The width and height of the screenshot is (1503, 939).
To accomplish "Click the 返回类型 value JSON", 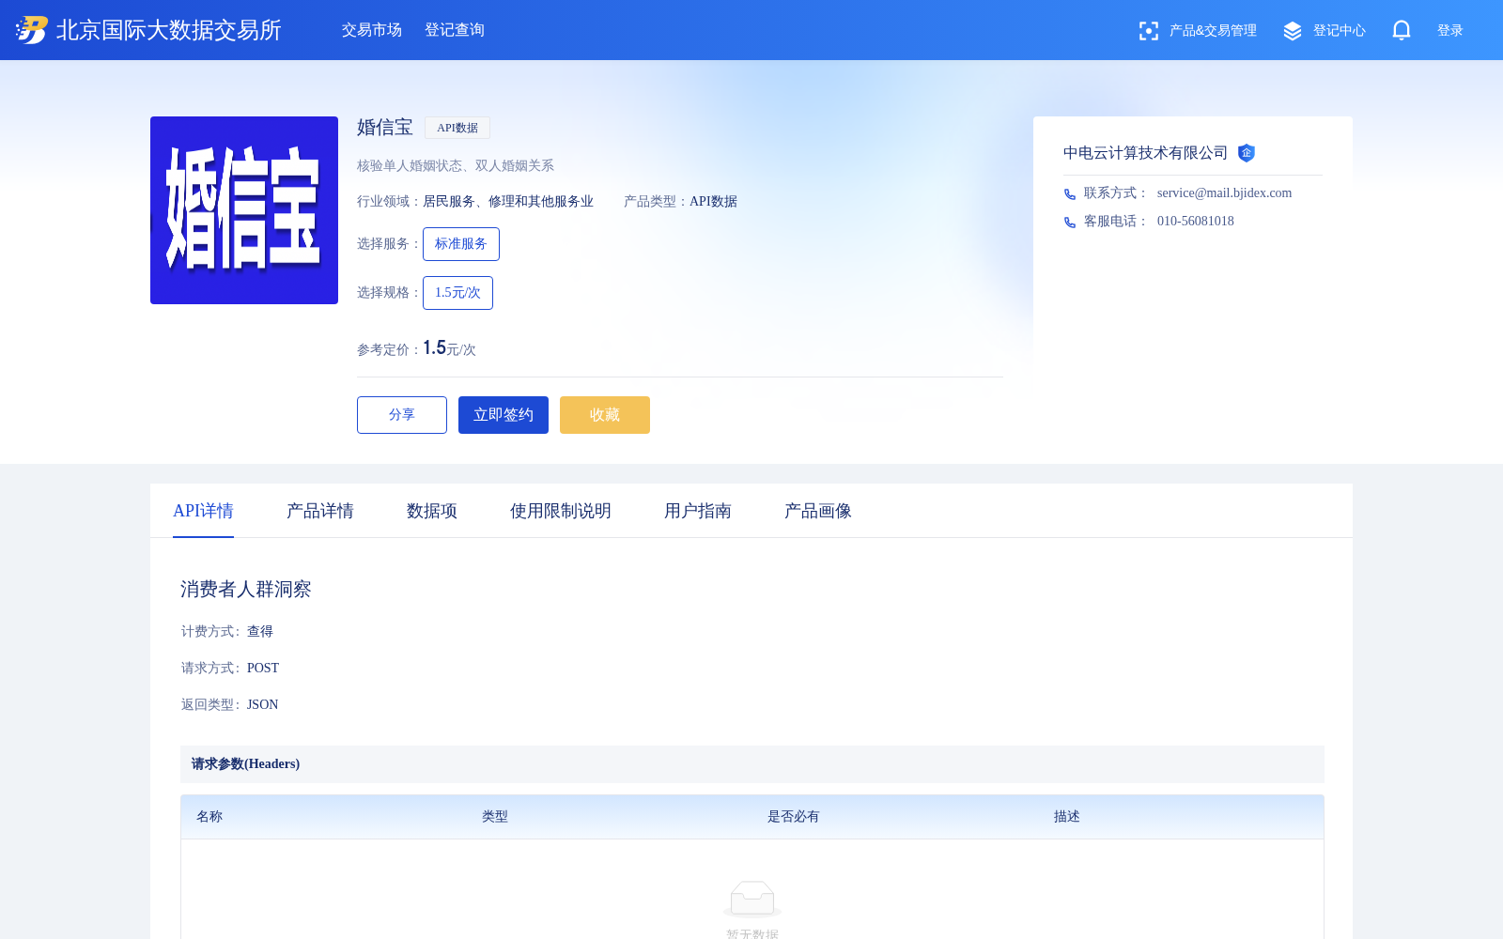I will 262,705.
